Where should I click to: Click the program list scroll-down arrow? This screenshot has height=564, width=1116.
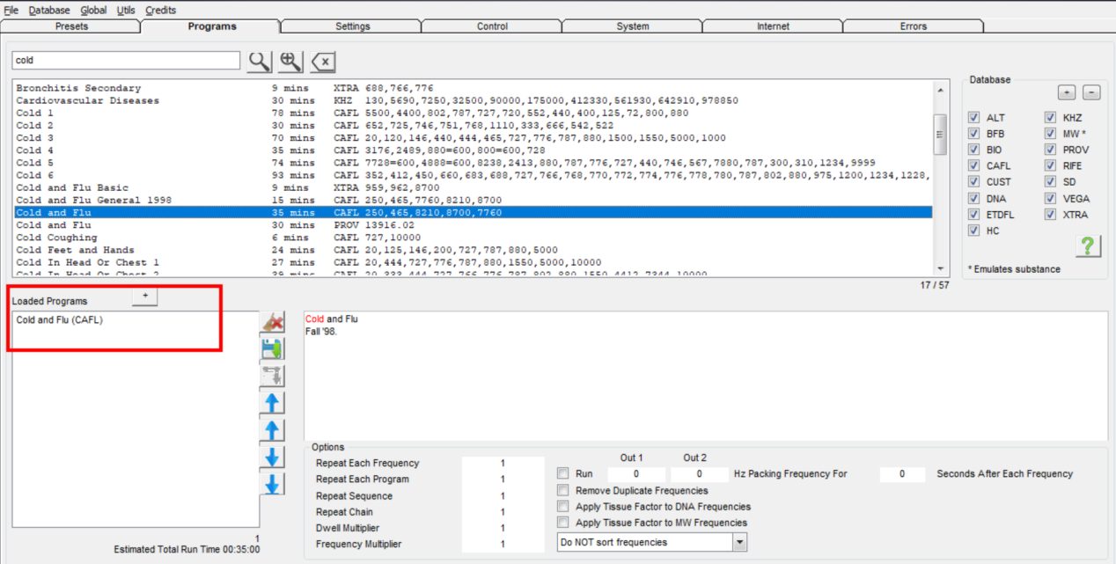pyautogui.click(x=940, y=269)
